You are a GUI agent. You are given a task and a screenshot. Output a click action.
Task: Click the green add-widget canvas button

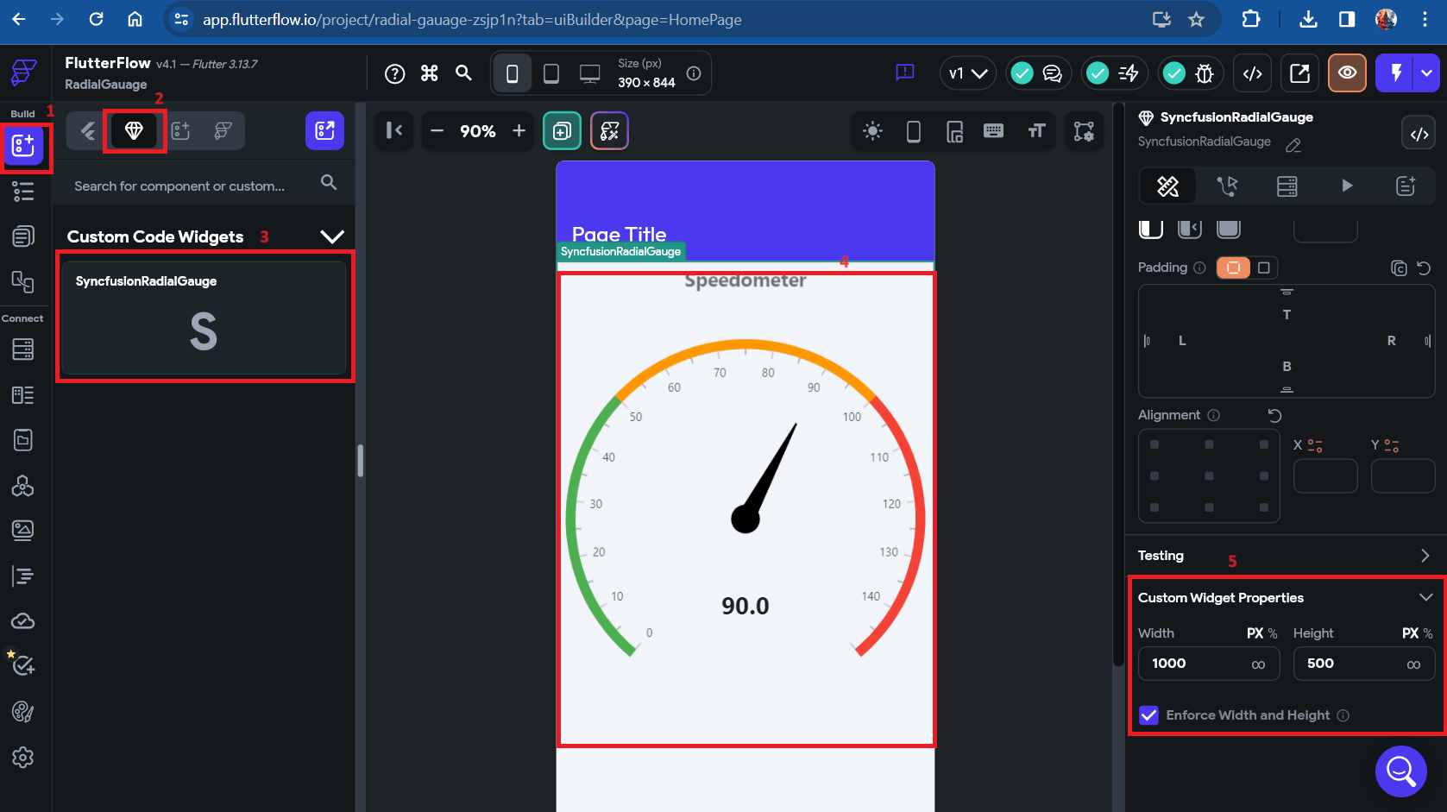coord(562,131)
